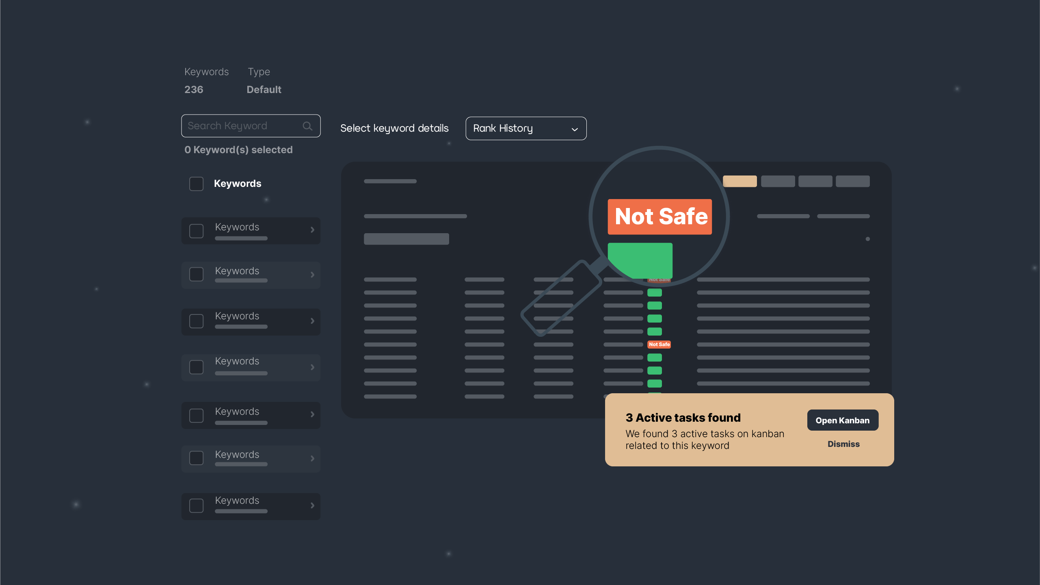Image resolution: width=1040 pixels, height=585 pixels.
Task: Toggle the top-level Keywords checkbox
Action: pos(197,184)
